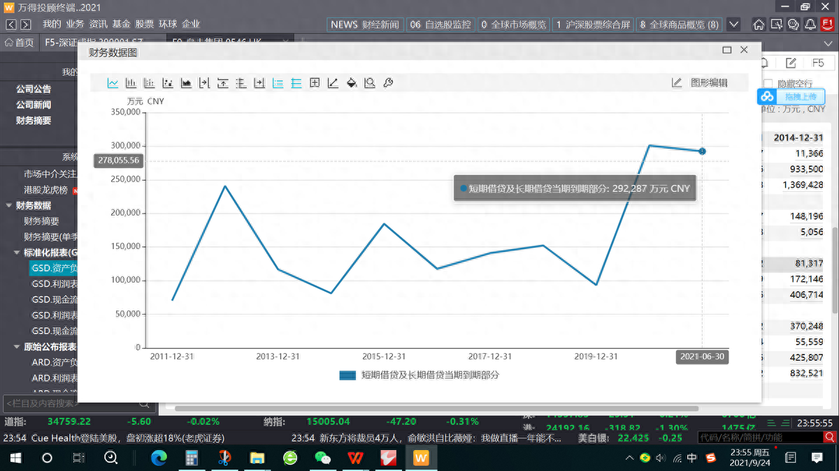Screen dimensions: 839x471
Task: Click the paint bucket fill icon
Action: 352,83
